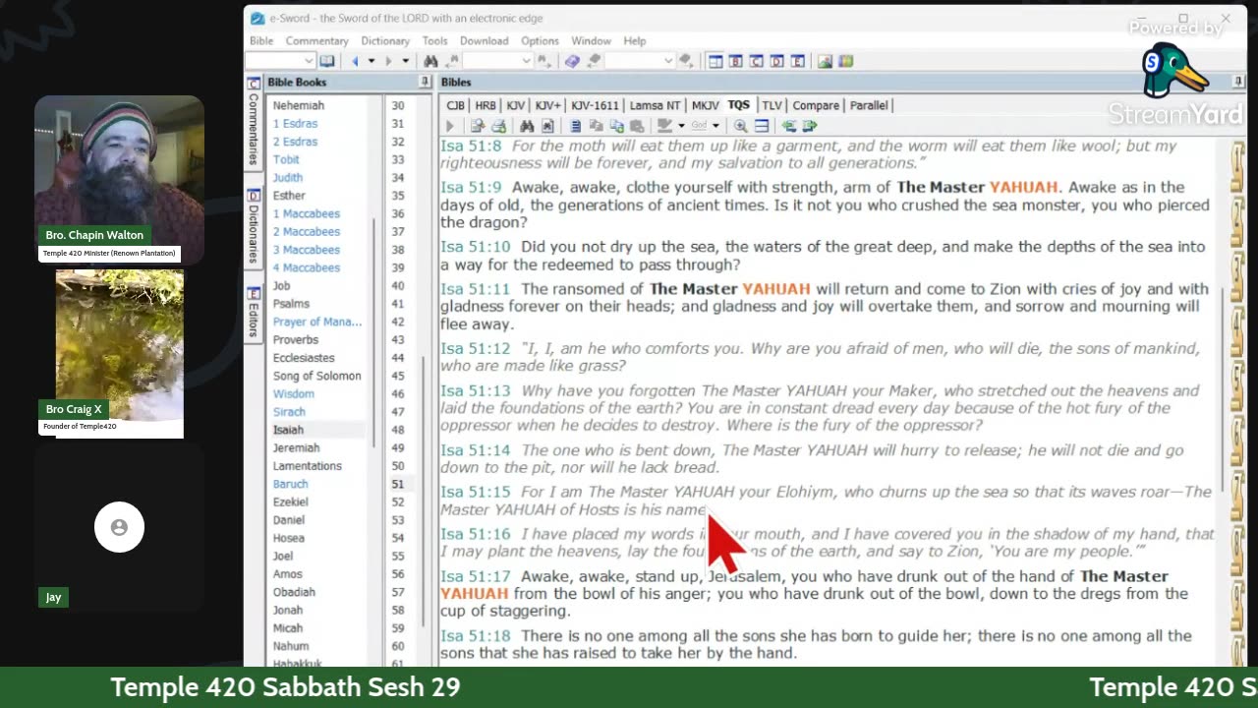This screenshot has height=708, width=1258.
Task: Open the search text combo box
Action: coord(499,61)
